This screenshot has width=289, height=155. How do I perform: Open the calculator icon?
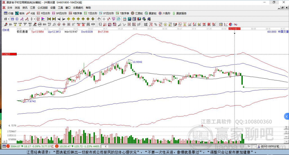pyautogui.click(x=129, y=19)
